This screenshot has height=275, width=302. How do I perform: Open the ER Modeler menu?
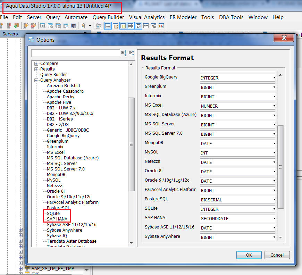pos(183,17)
